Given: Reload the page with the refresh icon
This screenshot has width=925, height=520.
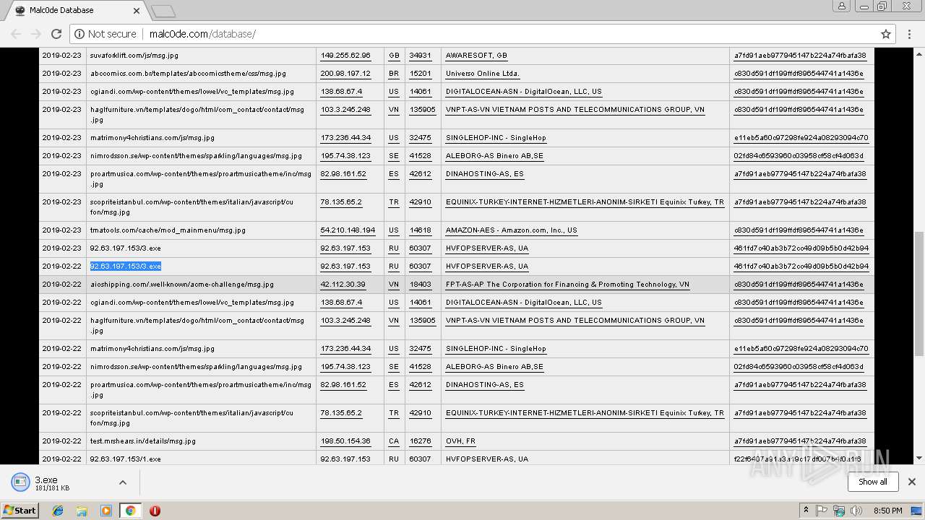Looking at the screenshot, I should (56, 34).
